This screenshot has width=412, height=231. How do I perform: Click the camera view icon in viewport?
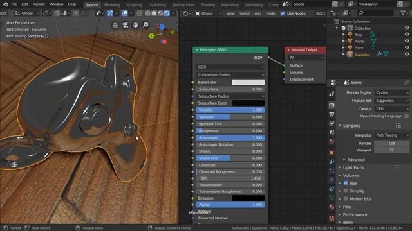coord(125,25)
